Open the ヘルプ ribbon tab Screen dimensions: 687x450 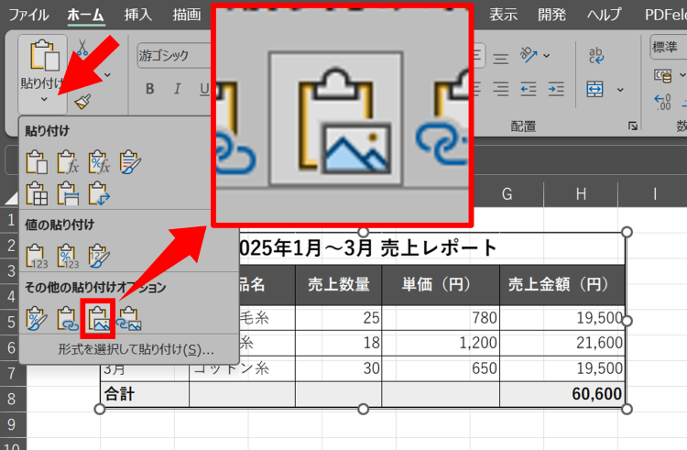[605, 15]
